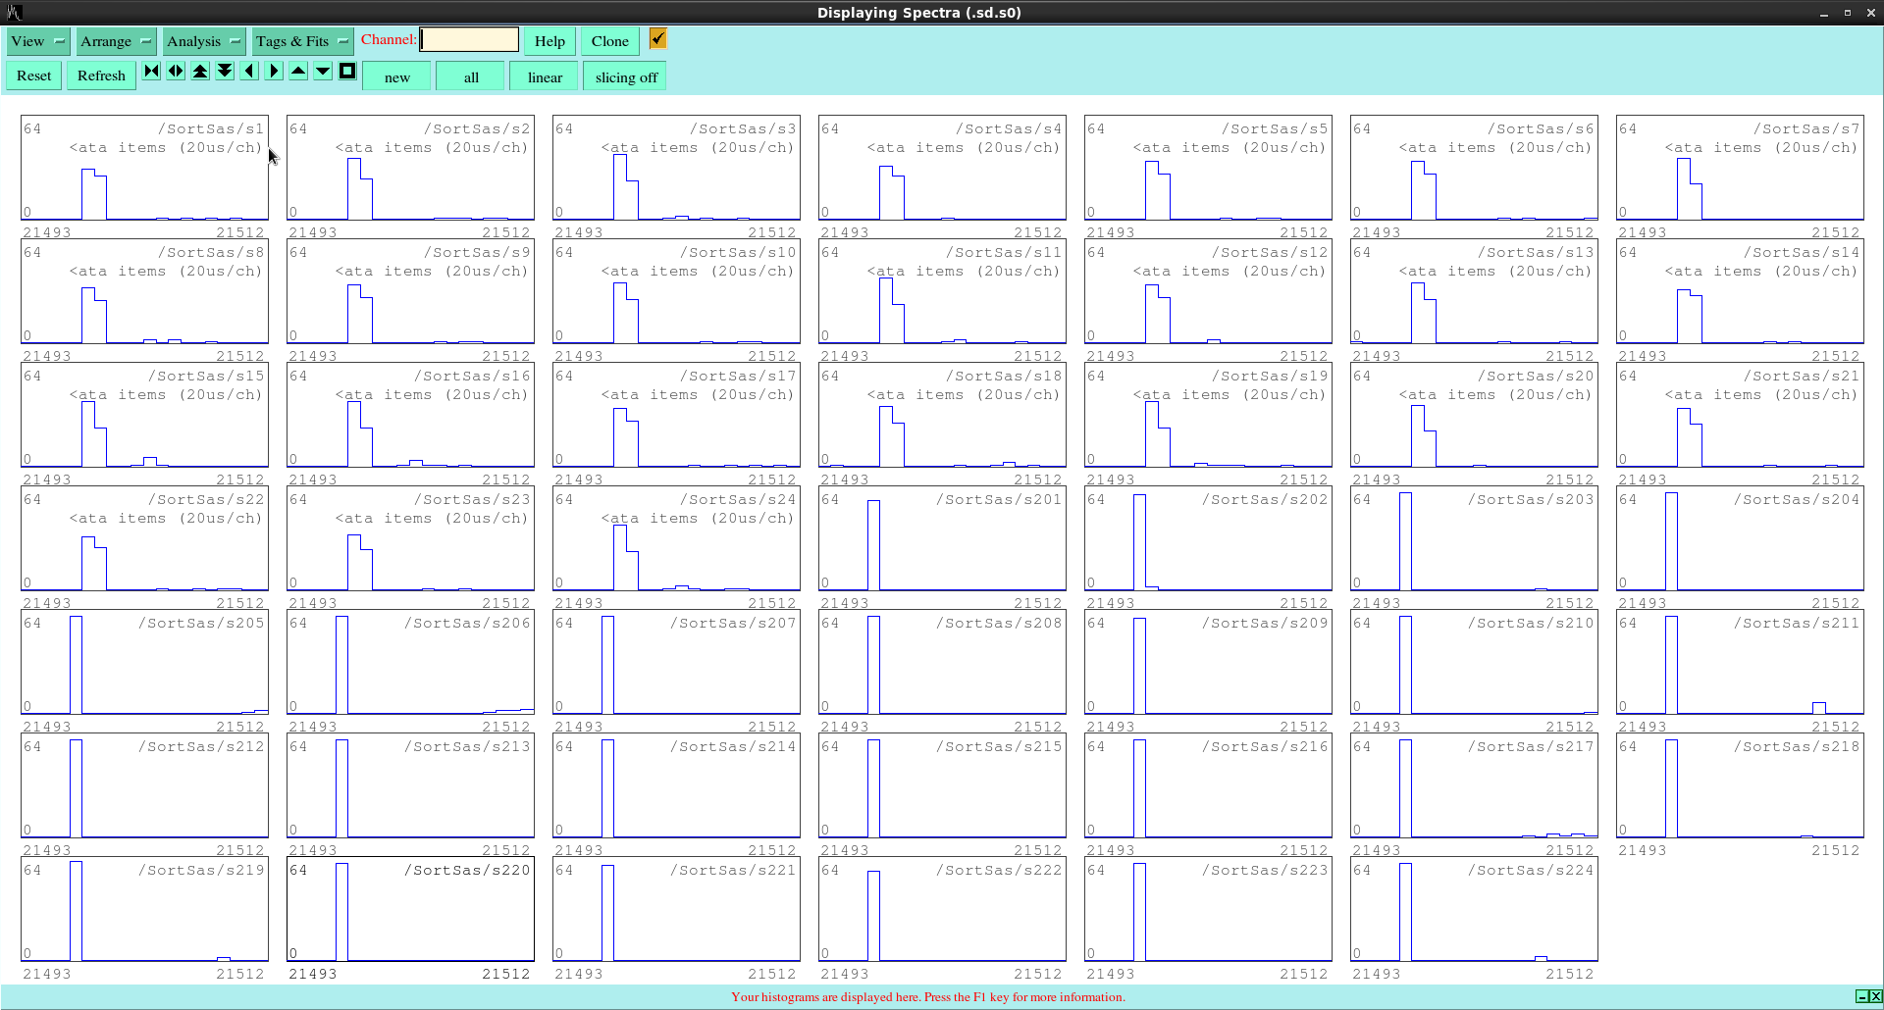Select the /SortSas/s207 spectrum plot
Screen dimensions: 1884x1010
pyautogui.click(x=676, y=662)
